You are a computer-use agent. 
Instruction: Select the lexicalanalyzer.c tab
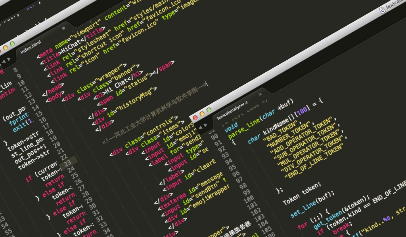232,110
